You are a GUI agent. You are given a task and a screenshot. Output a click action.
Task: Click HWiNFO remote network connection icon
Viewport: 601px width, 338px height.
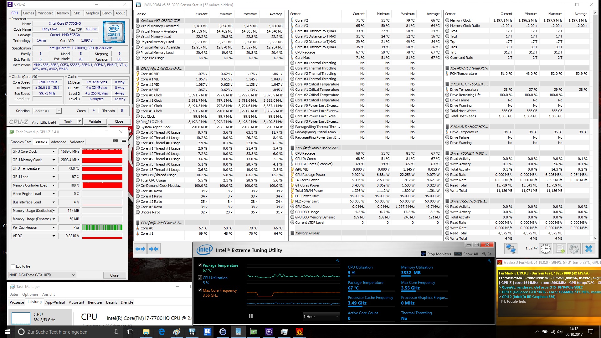(x=511, y=249)
